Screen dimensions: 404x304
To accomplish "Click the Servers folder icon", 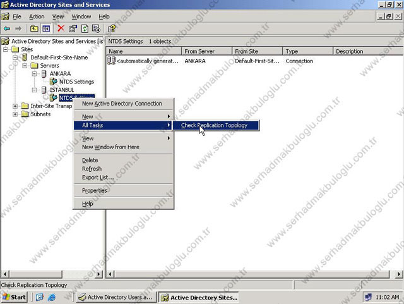I will pos(34,66).
